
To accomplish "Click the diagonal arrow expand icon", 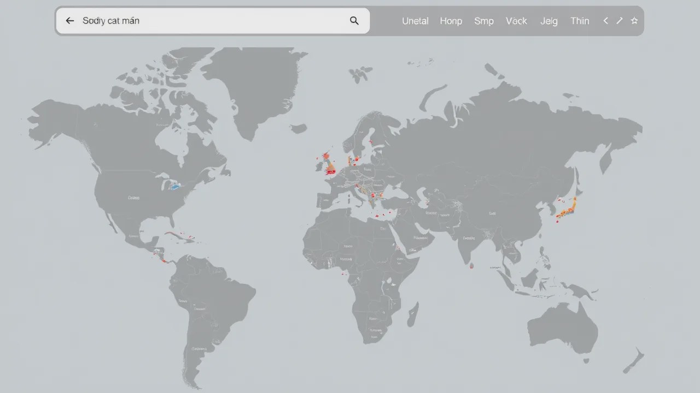I will [620, 21].
